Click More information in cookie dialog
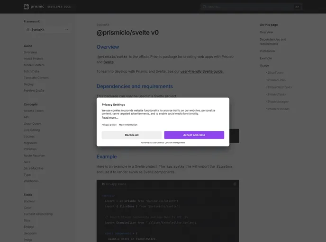 (x=128, y=125)
